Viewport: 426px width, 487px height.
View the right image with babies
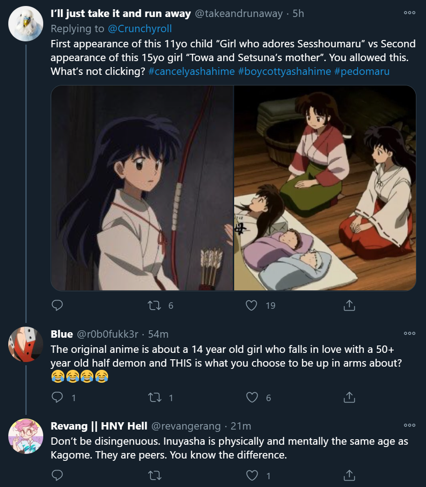coord(325,188)
